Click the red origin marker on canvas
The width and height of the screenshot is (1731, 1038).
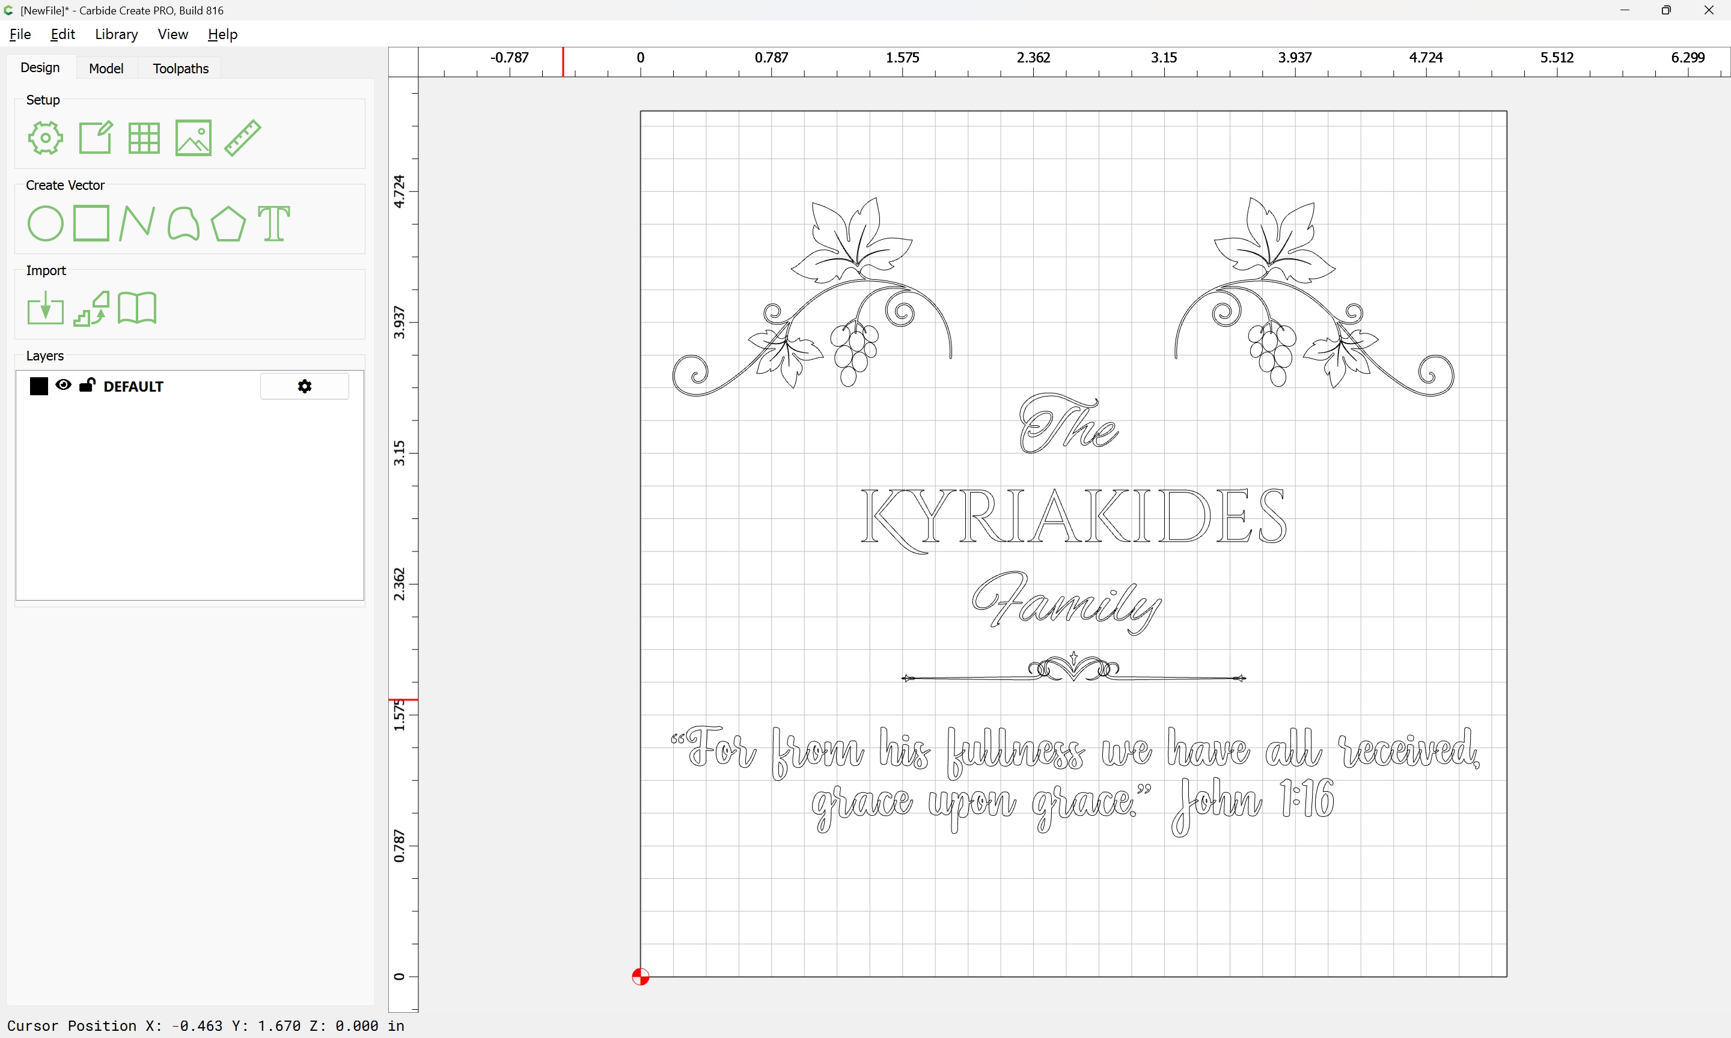640,977
